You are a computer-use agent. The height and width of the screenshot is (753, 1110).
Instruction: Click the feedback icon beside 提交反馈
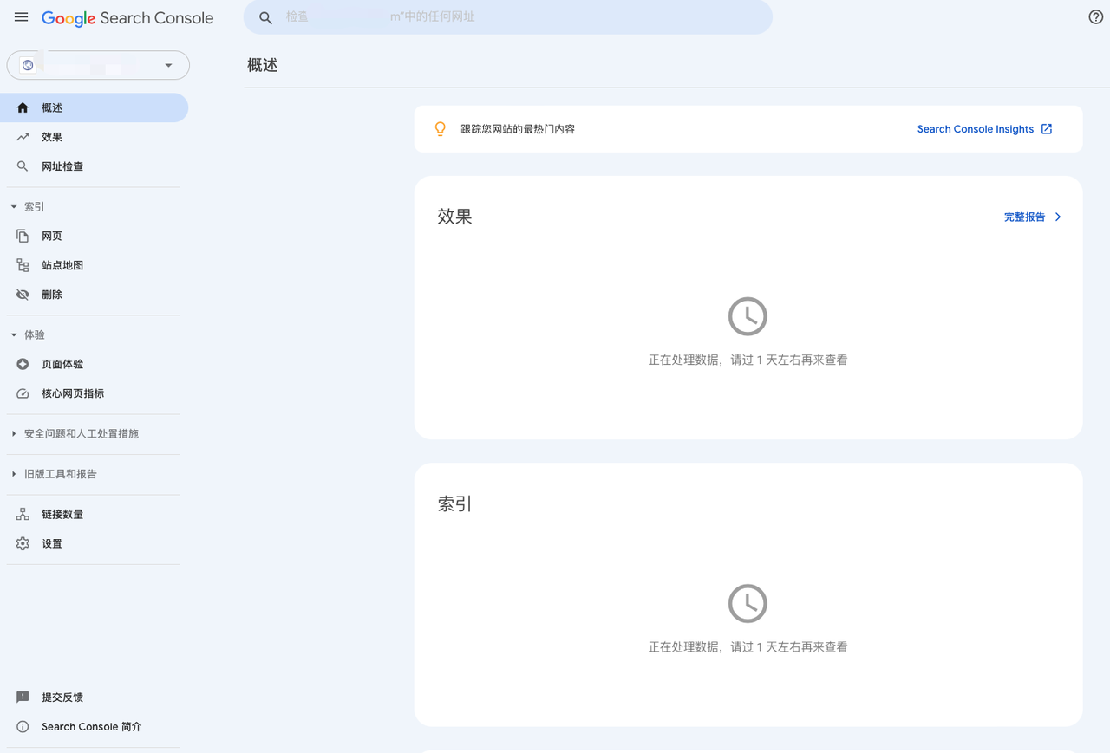pos(23,697)
